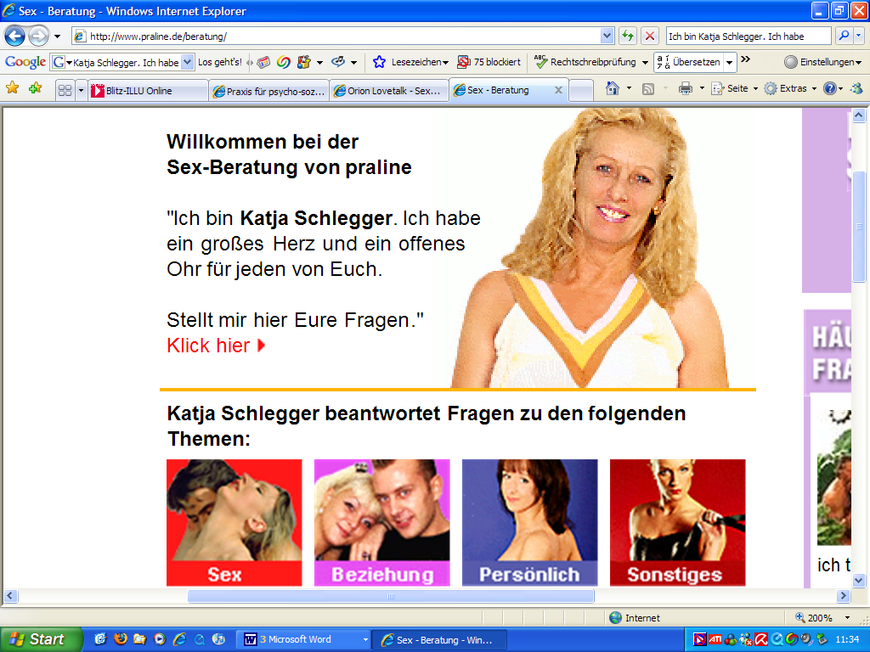Click the RSS feeds icon
This screenshot has height=652, width=870.
coord(647,88)
